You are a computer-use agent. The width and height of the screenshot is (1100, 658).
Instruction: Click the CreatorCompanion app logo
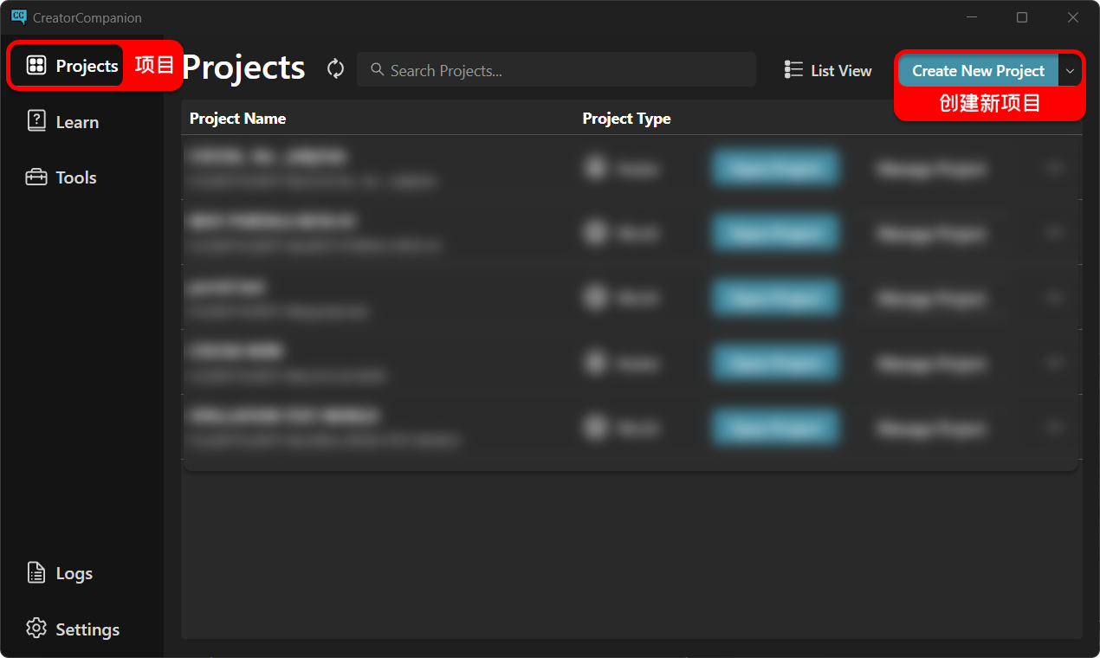pos(18,17)
